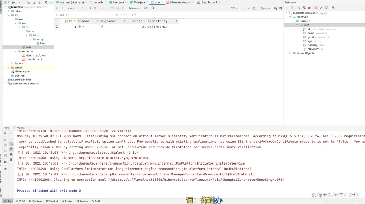Jump to query console icon in Database toolbar
365x204 pixels.
tap(326, 8)
